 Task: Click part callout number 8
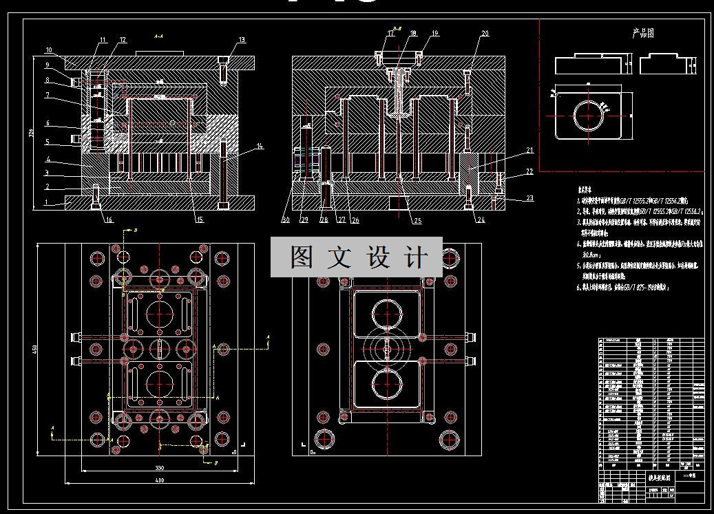tap(47, 80)
